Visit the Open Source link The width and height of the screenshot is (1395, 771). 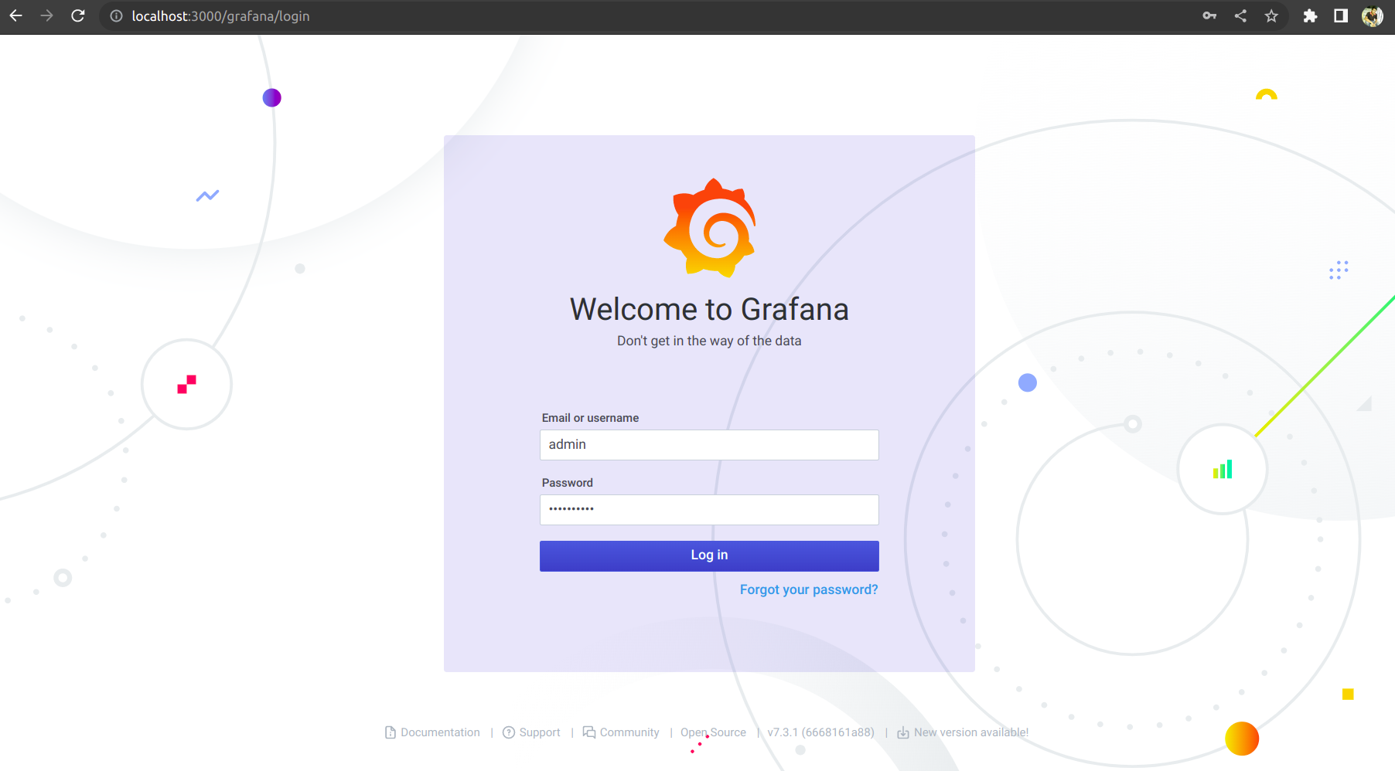click(x=713, y=732)
